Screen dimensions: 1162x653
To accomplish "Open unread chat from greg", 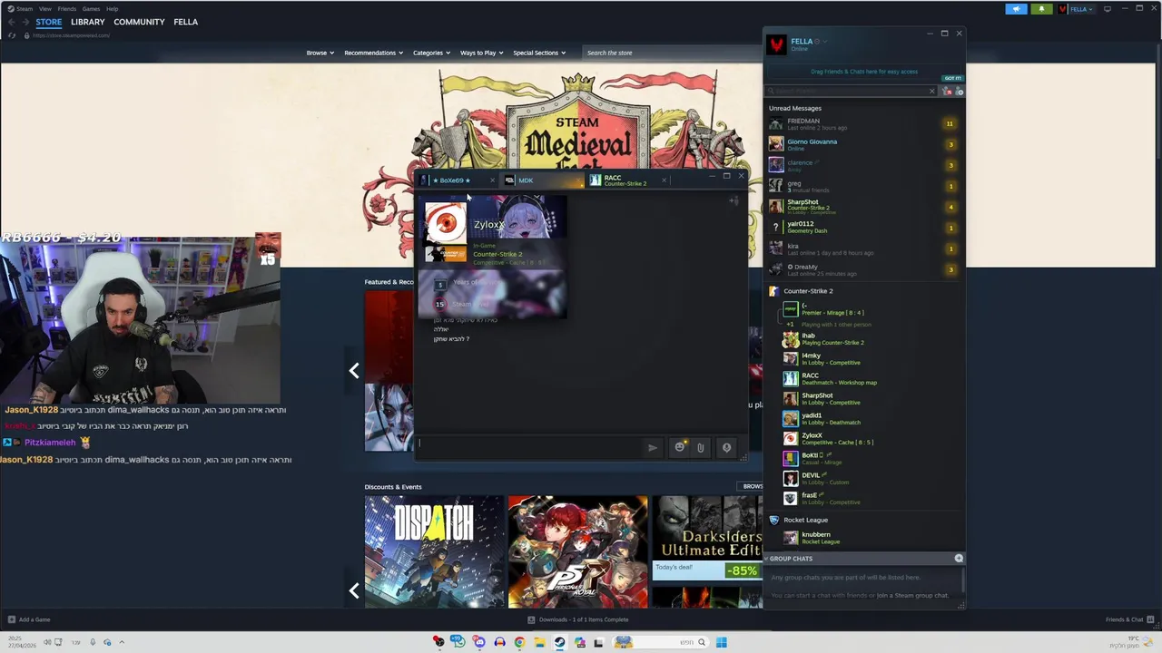I will [x=865, y=186].
